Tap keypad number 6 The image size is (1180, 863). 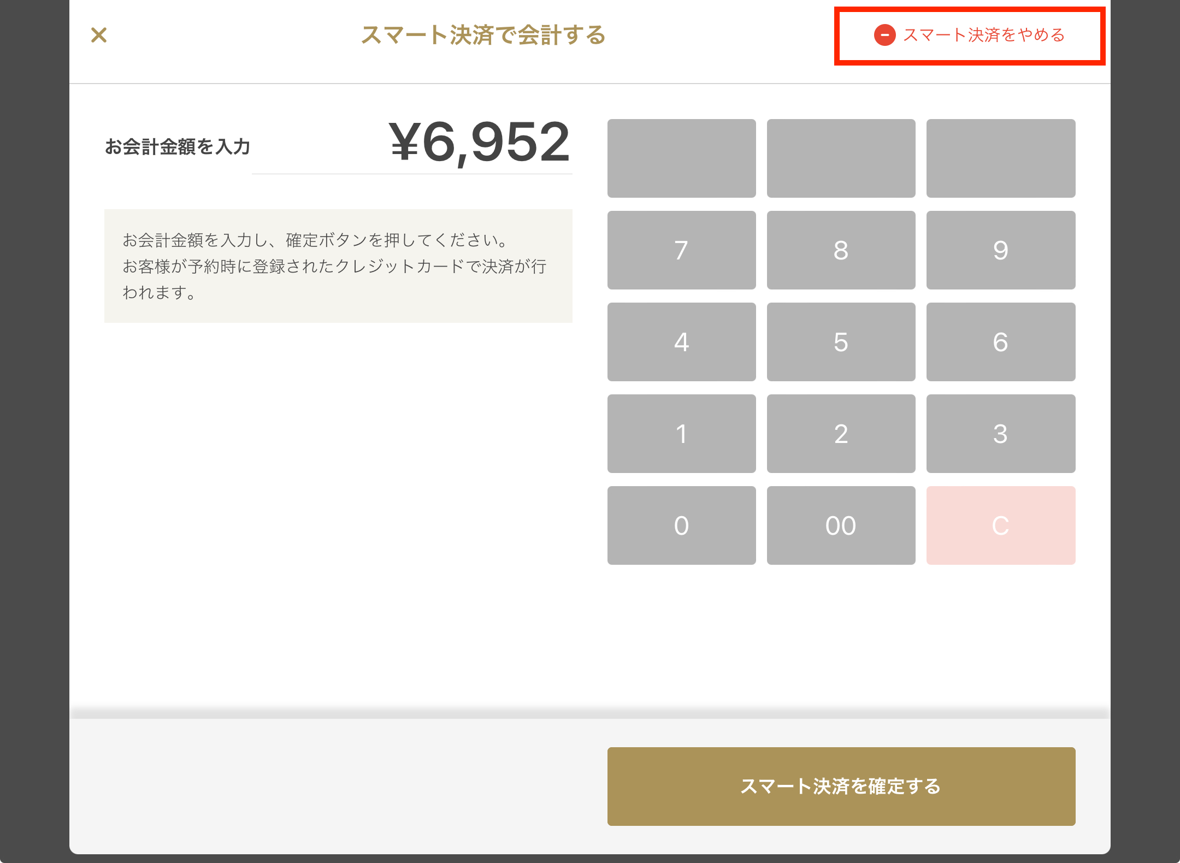(1001, 342)
